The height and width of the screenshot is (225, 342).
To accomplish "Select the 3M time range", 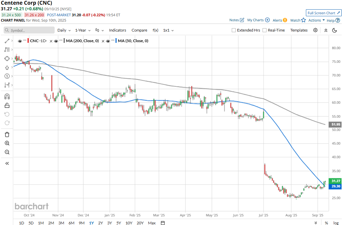I will pos(61,223).
